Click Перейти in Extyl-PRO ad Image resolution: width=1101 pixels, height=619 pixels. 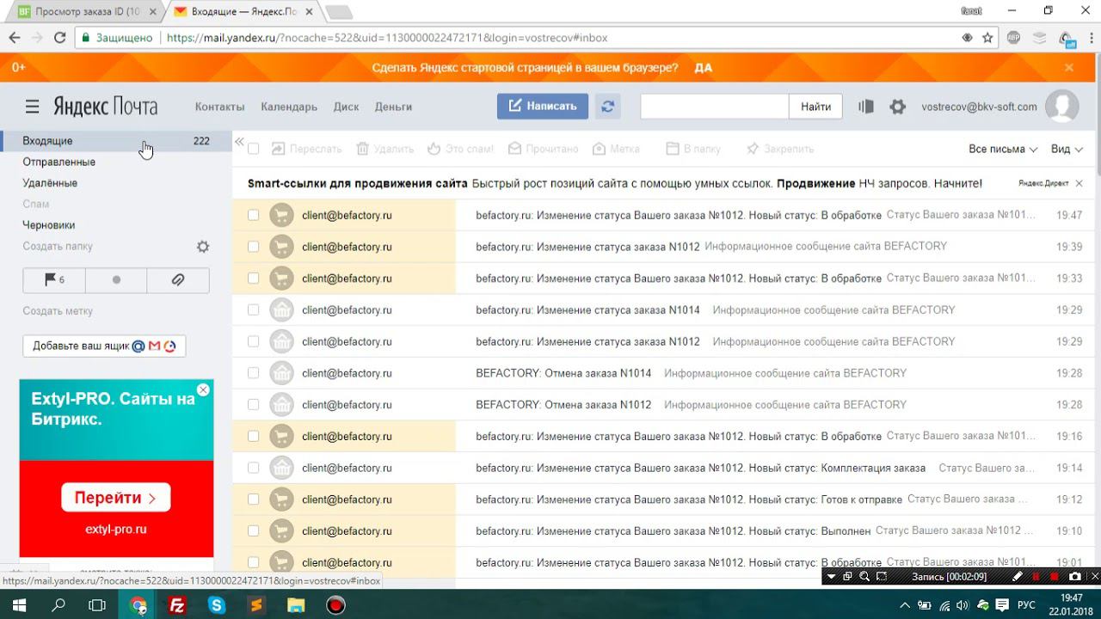click(115, 498)
